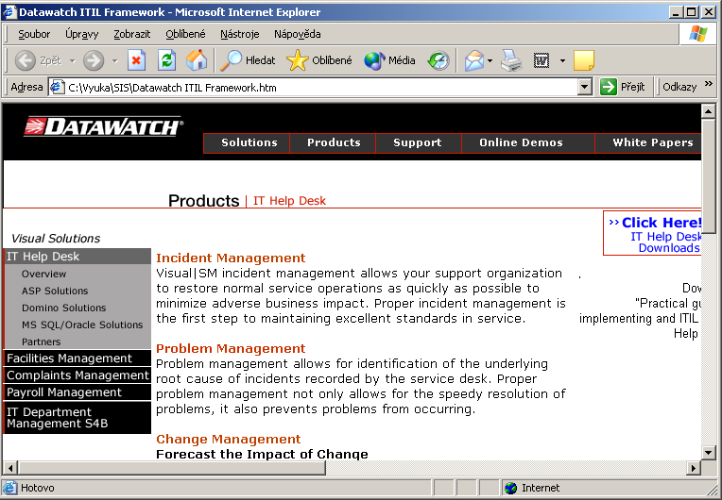This screenshot has width=722, height=500.
Task: Open Facilities Management sidebar item
Action: [77, 358]
